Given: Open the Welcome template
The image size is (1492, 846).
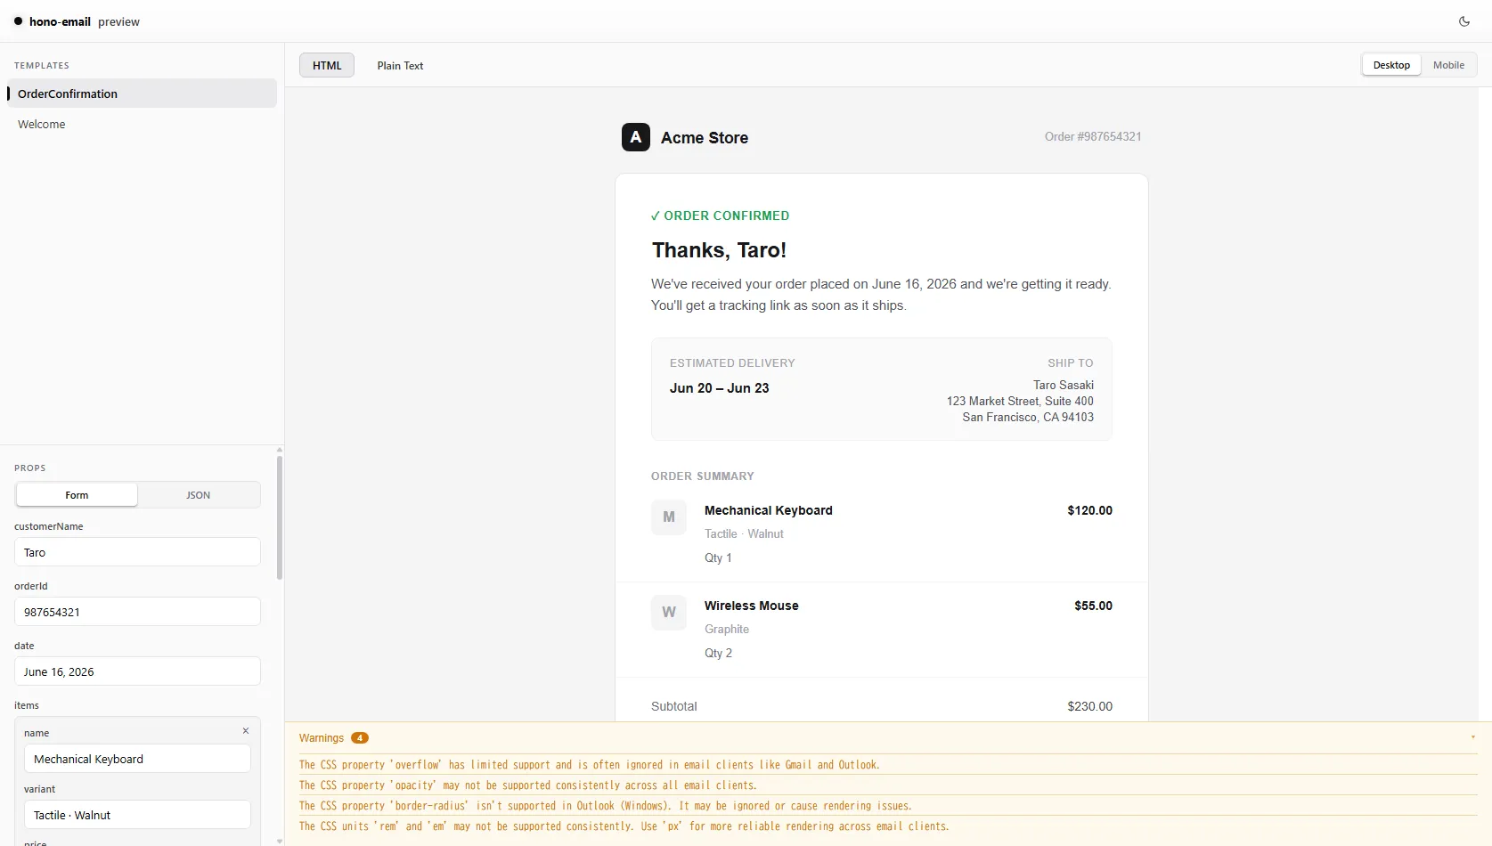Looking at the screenshot, I should [x=143, y=124].
